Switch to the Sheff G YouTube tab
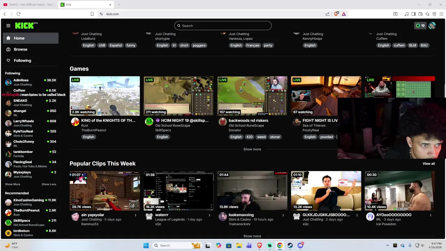Image resolution: width=446 pixels, height=251 pixels. 29,5
